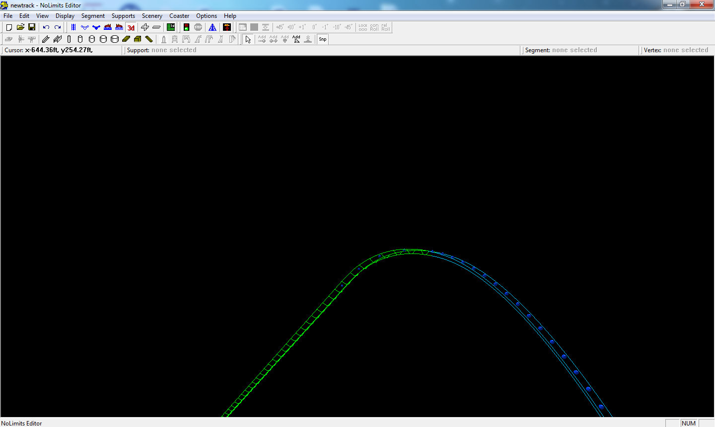The image size is (715, 427).
Task: Toggle the Snp snap button
Action: (323, 39)
